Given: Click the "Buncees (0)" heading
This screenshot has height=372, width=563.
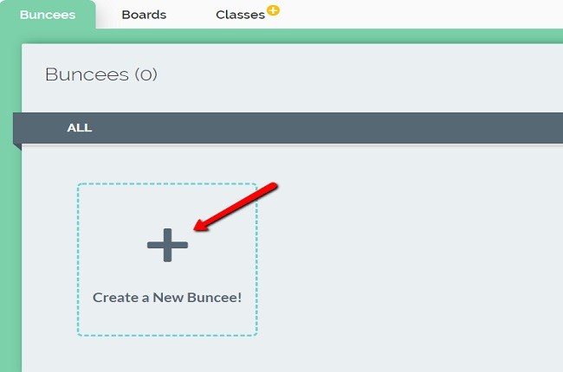Looking at the screenshot, I should (100, 75).
